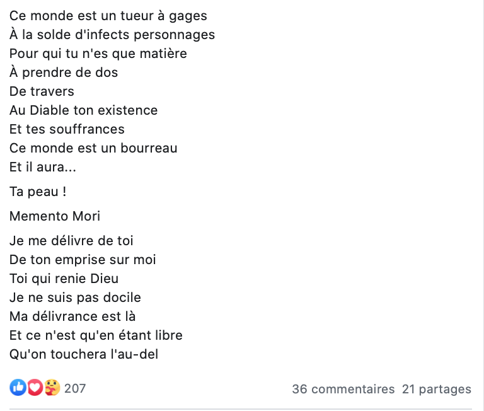The image size is (484, 411).
Task: Open the 21 partages link
Action: coord(437,390)
